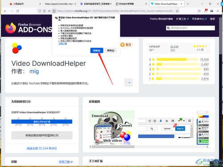Open the toolbar screenshot with Sign in button
The image size is (223, 167).
[166, 127]
